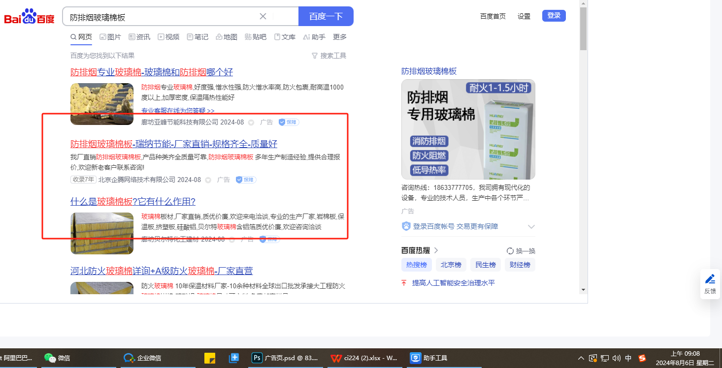Click the page's vertical scrollbar thumb
Screen dimensions: 722x368
click(x=583, y=30)
